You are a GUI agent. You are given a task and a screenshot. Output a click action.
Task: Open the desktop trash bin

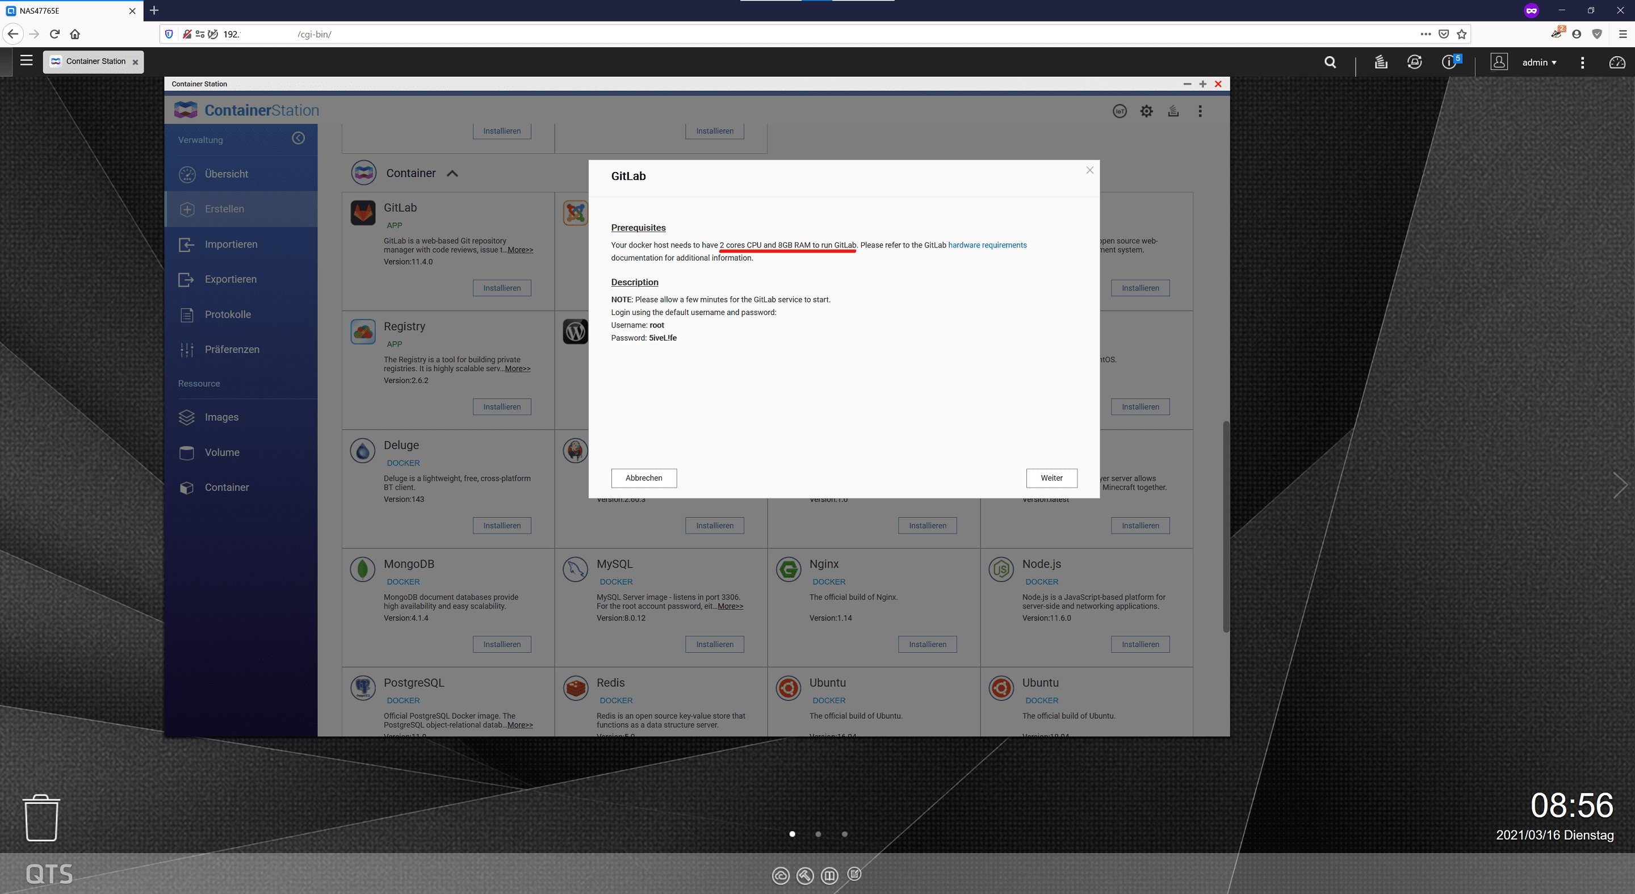41,817
